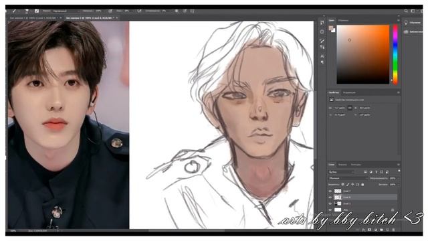Delete layer trash icon at Layers bottom
Screen dimensions: 428x241
click(394, 230)
